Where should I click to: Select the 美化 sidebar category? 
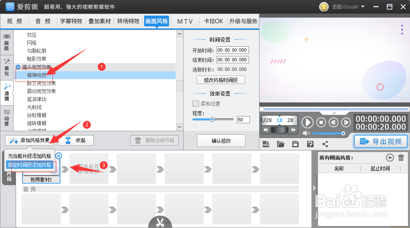pyautogui.click(x=6, y=67)
